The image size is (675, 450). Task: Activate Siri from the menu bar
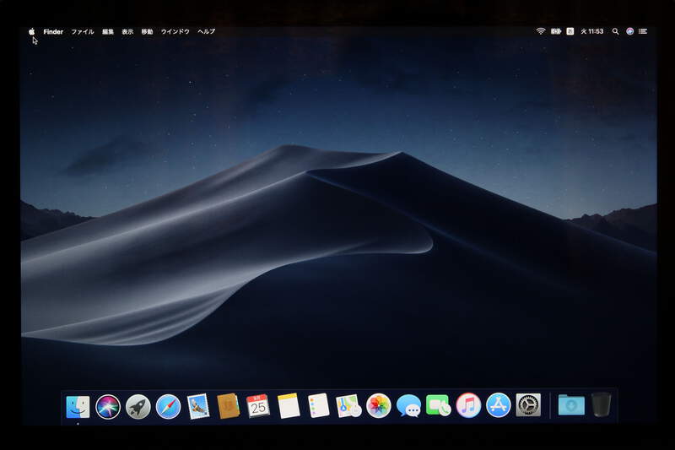(629, 31)
